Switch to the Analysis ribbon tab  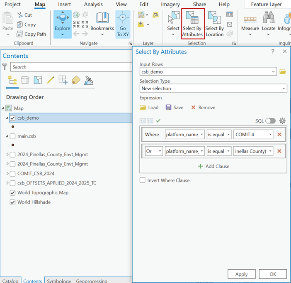click(x=93, y=4)
